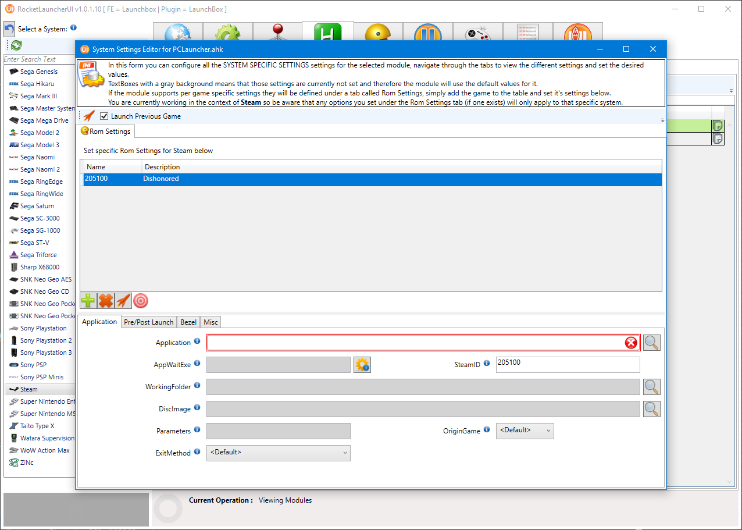Screen dimensions: 742x530
Task: Click the DiscImage text field
Action: pos(423,409)
